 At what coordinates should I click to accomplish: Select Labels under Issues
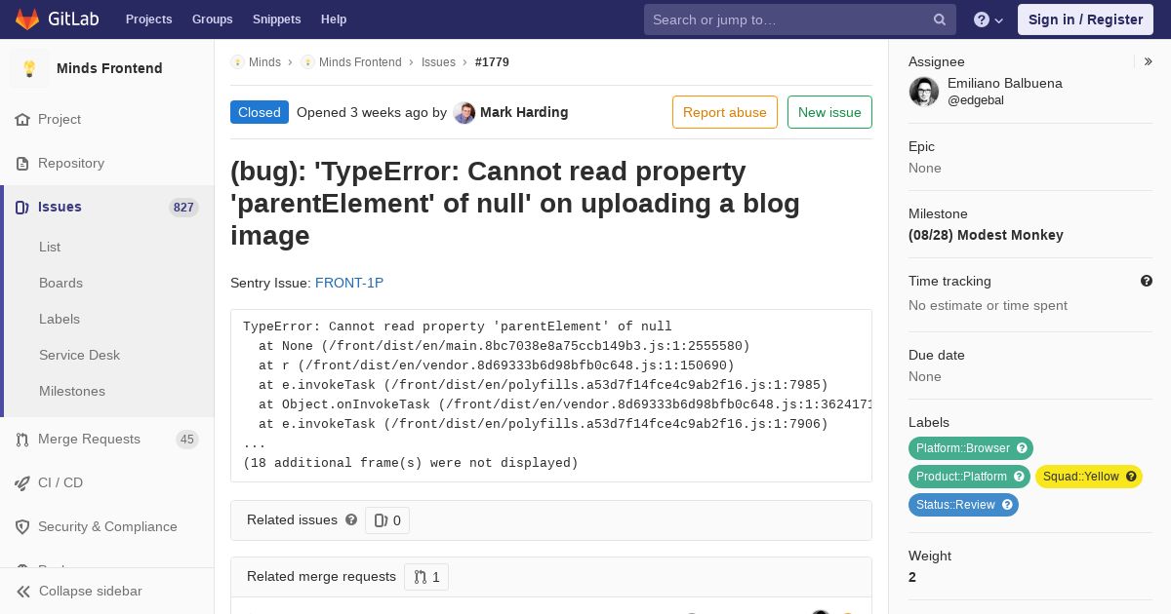[60, 320]
